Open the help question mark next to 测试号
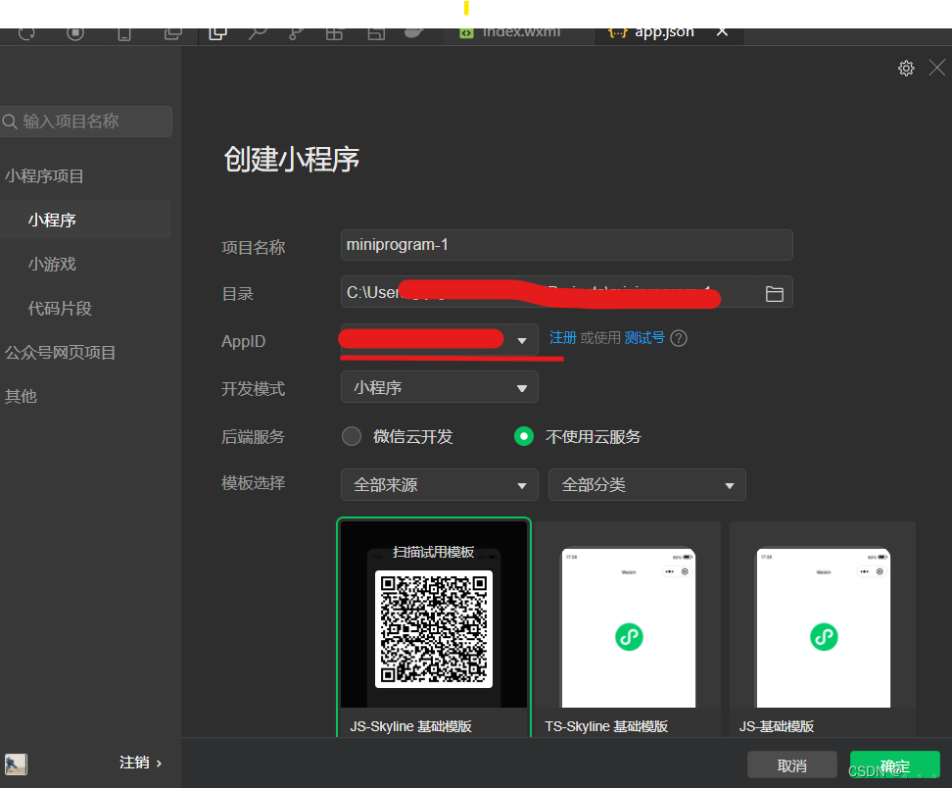 (679, 338)
